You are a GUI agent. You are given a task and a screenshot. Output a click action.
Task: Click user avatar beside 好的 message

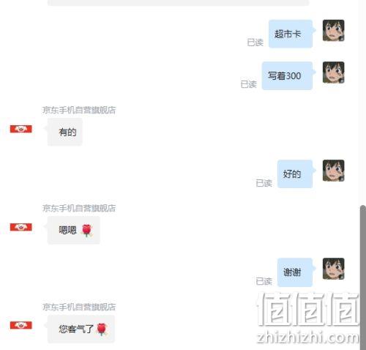click(333, 171)
